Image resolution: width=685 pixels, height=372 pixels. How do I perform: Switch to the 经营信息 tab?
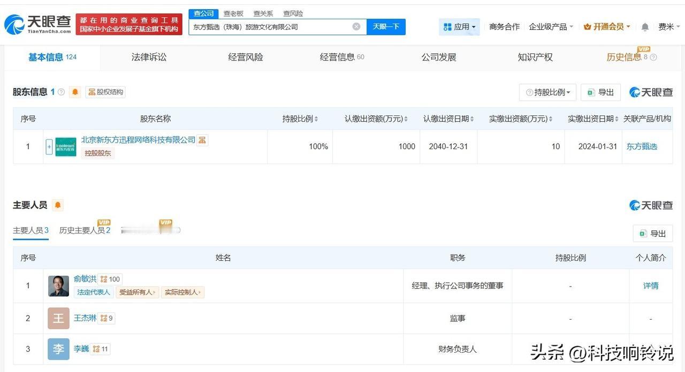pos(342,57)
